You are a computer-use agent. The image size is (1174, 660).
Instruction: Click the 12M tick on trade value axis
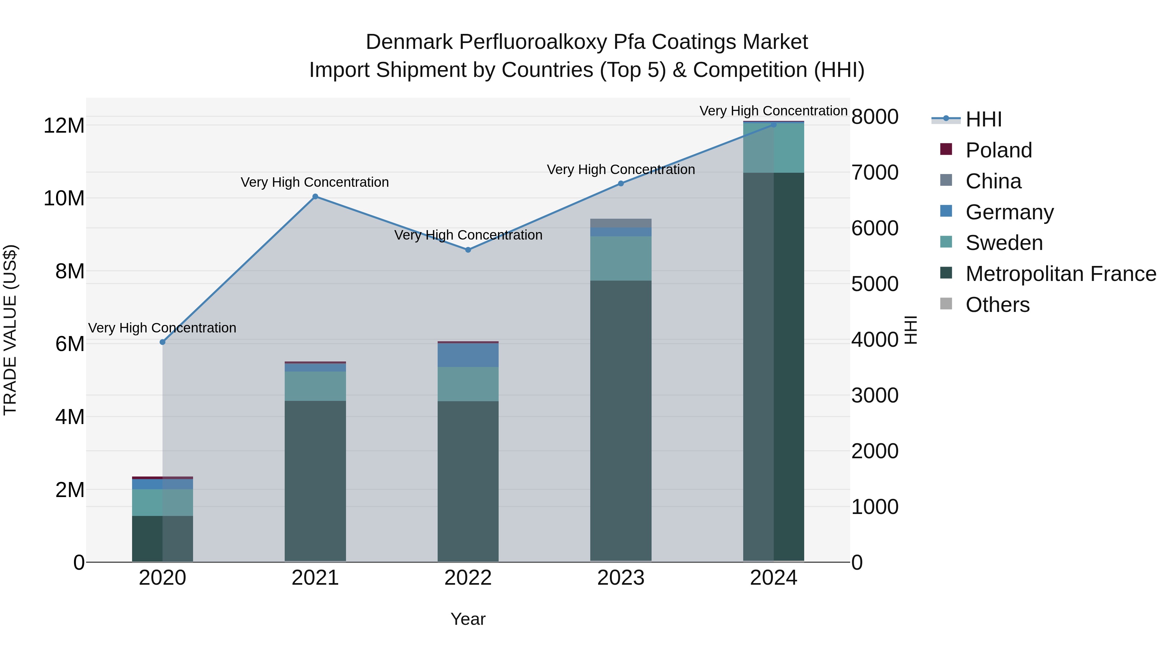[x=64, y=126]
